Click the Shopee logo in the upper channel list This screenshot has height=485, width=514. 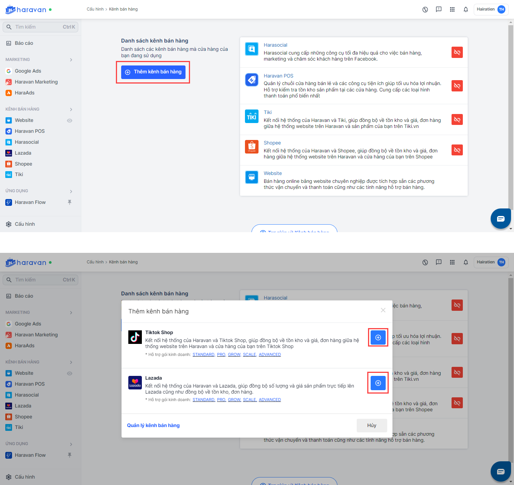pyautogui.click(x=252, y=147)
